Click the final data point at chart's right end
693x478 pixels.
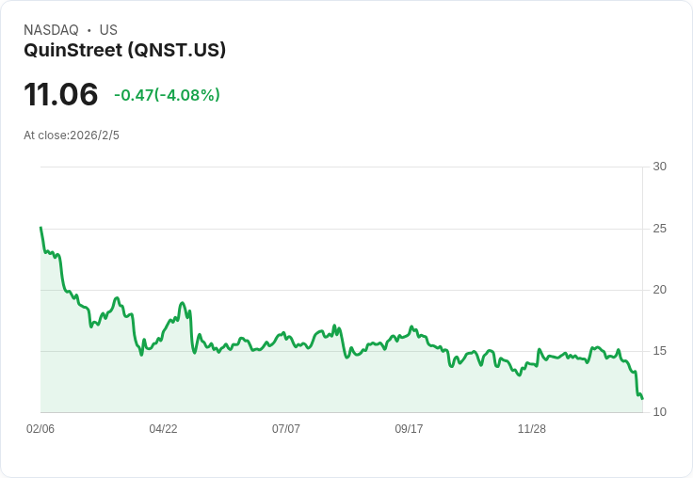[642, 398]
